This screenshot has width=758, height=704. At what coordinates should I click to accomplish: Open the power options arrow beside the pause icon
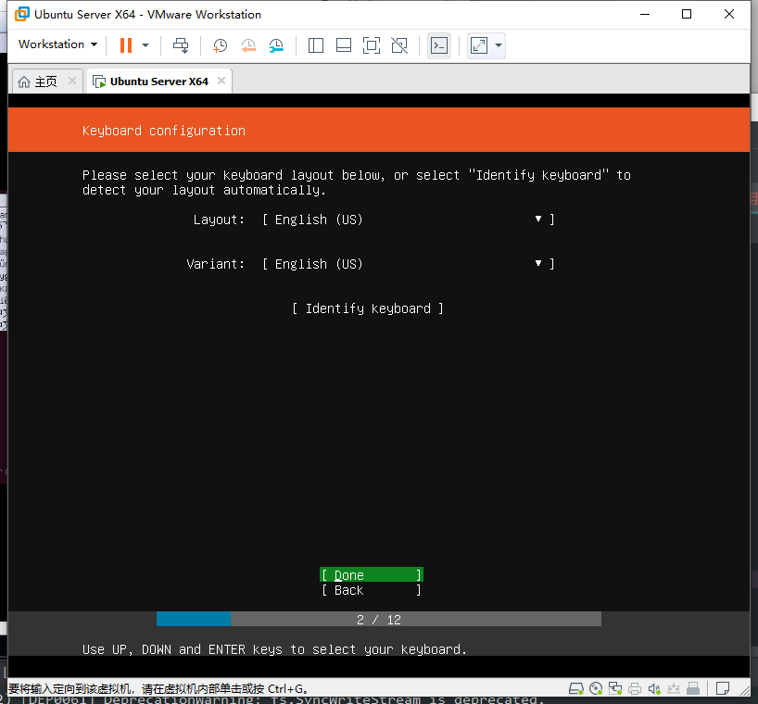point(145,45)
